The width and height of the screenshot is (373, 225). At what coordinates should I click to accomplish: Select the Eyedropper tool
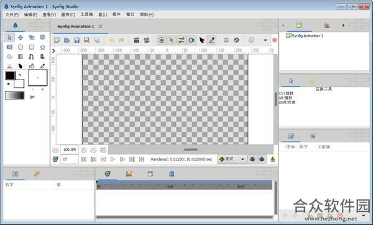[x=42, y=66]
